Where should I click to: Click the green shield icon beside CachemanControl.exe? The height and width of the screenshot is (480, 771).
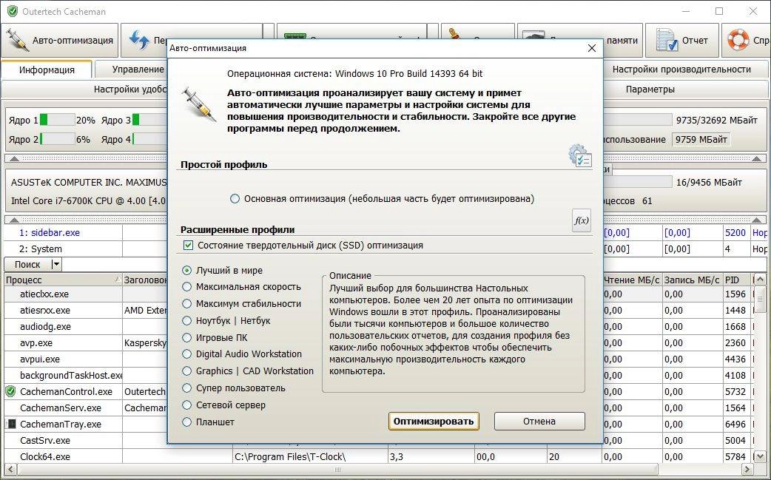click(x=10, y=391)
